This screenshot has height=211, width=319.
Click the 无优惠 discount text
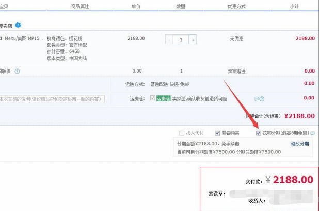click(x=236, y=39)
